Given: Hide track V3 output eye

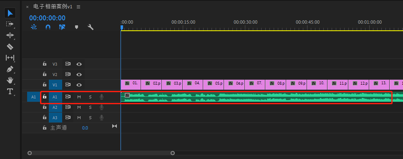Looking at the screenshot, I should click(x=79, y=64).
